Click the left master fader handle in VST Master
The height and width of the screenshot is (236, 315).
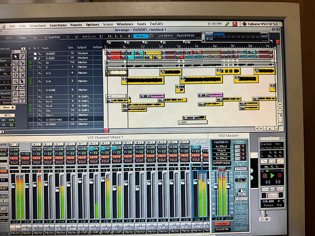coord(215,186)
